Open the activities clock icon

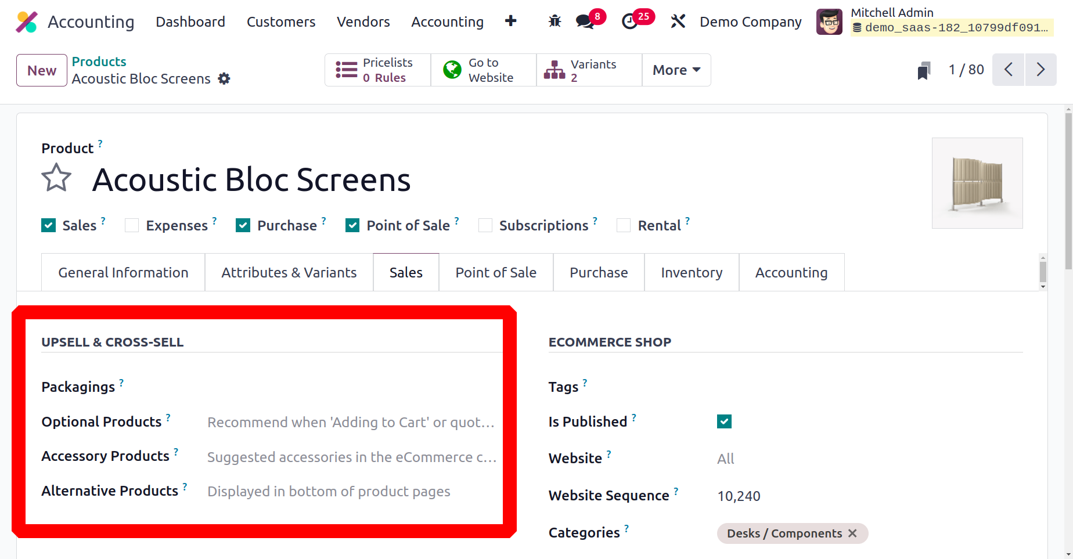tap(630, 21)
